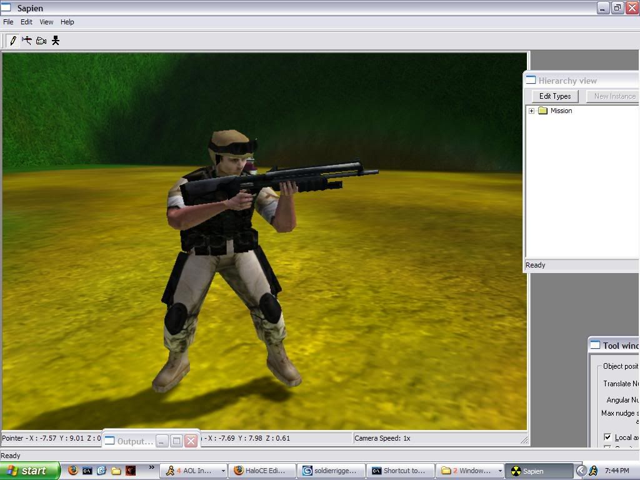Close the Output window
The width and height of the screenshot is (640, 480).
coord(191,441)
